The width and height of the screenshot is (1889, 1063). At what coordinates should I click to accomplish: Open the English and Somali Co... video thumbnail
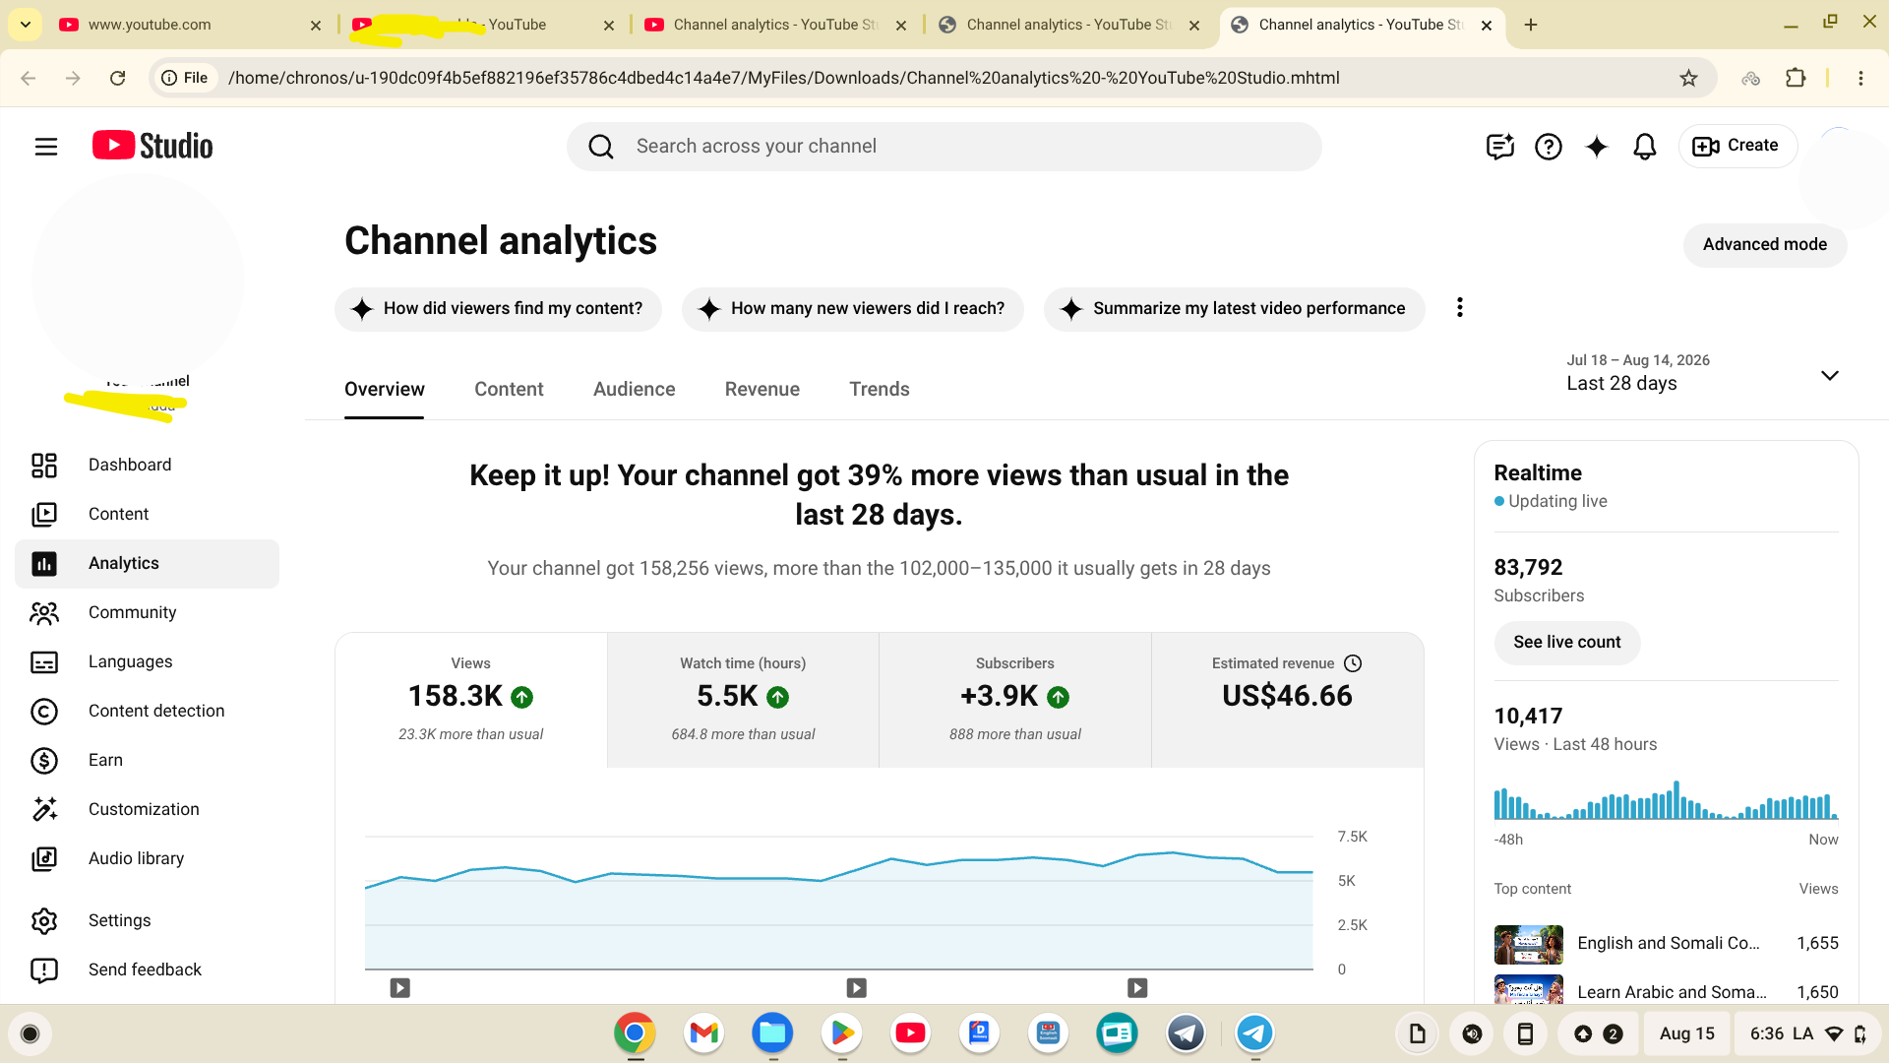[1528, 944]
